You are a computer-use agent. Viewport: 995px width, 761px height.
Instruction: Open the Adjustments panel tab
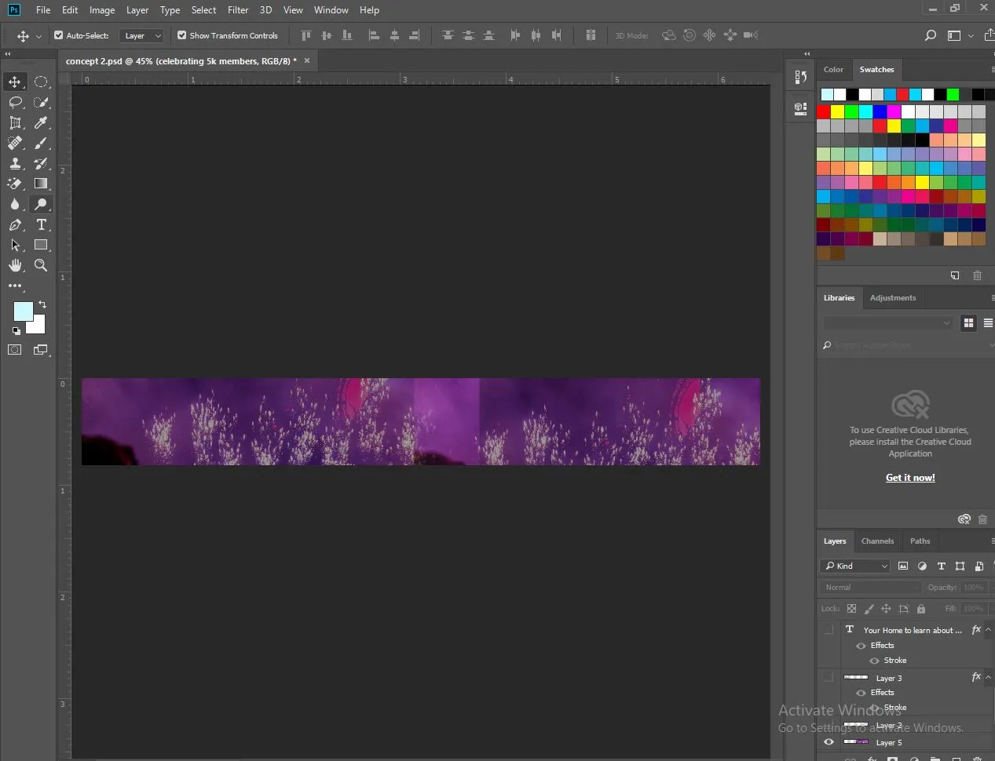click(x=892, y=298)
